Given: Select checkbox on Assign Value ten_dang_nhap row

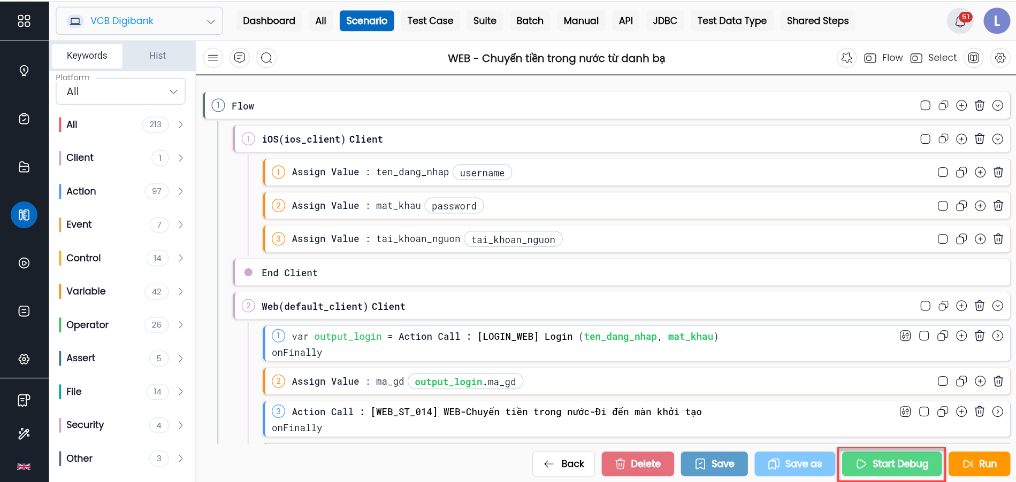Looking at the screenshot, I should 943,172.
